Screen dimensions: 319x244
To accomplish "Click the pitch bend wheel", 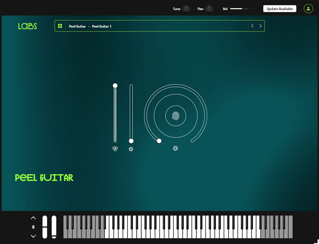I will point(45,227).
